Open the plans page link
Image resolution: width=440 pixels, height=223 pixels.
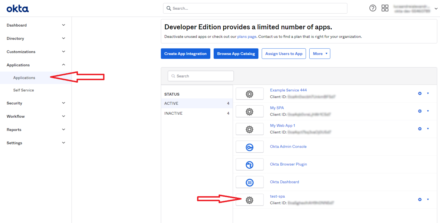[x=247, y=37]
